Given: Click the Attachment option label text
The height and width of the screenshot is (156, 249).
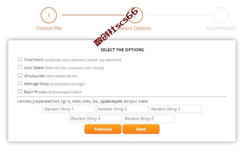Looking at the screenshot, I should point(34,60).
